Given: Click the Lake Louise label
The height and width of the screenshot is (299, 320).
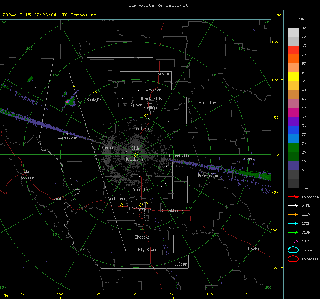Looking at the screenshot, I should pos(28,175).
